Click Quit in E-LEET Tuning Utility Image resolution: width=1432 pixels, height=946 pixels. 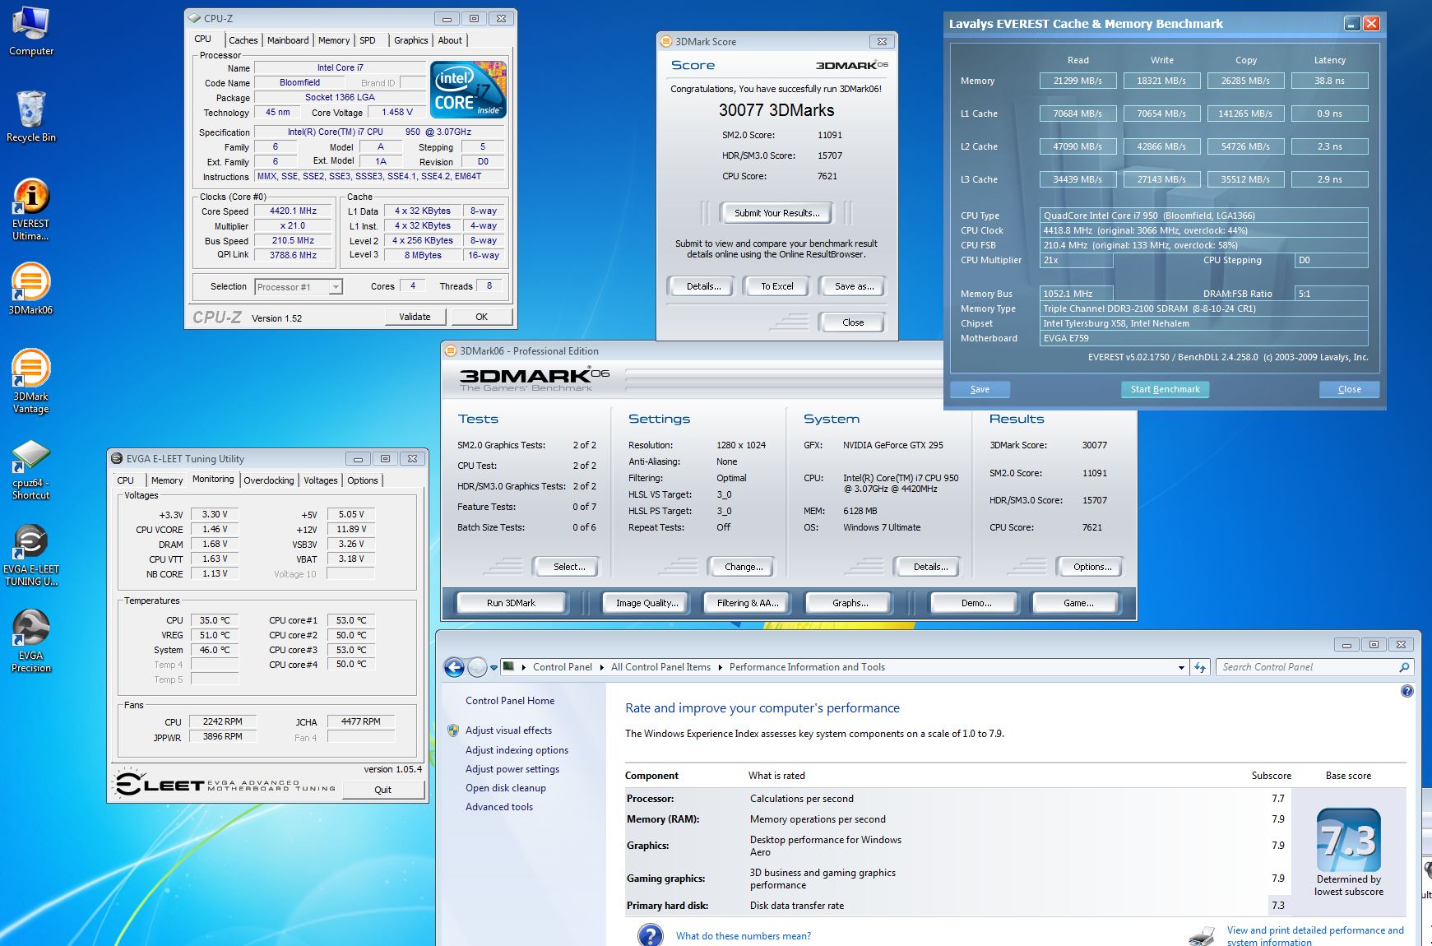point(383,790)
